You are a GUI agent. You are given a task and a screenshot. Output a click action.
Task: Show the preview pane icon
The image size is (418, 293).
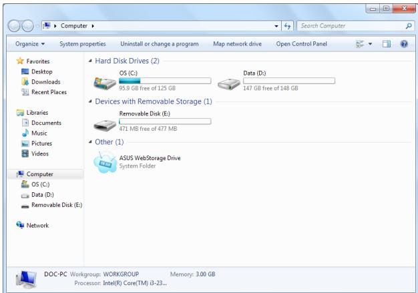point(386,44)
